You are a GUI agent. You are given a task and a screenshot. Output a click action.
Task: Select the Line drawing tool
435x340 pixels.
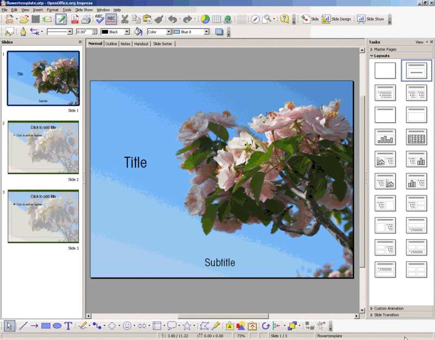pos(23,325)
